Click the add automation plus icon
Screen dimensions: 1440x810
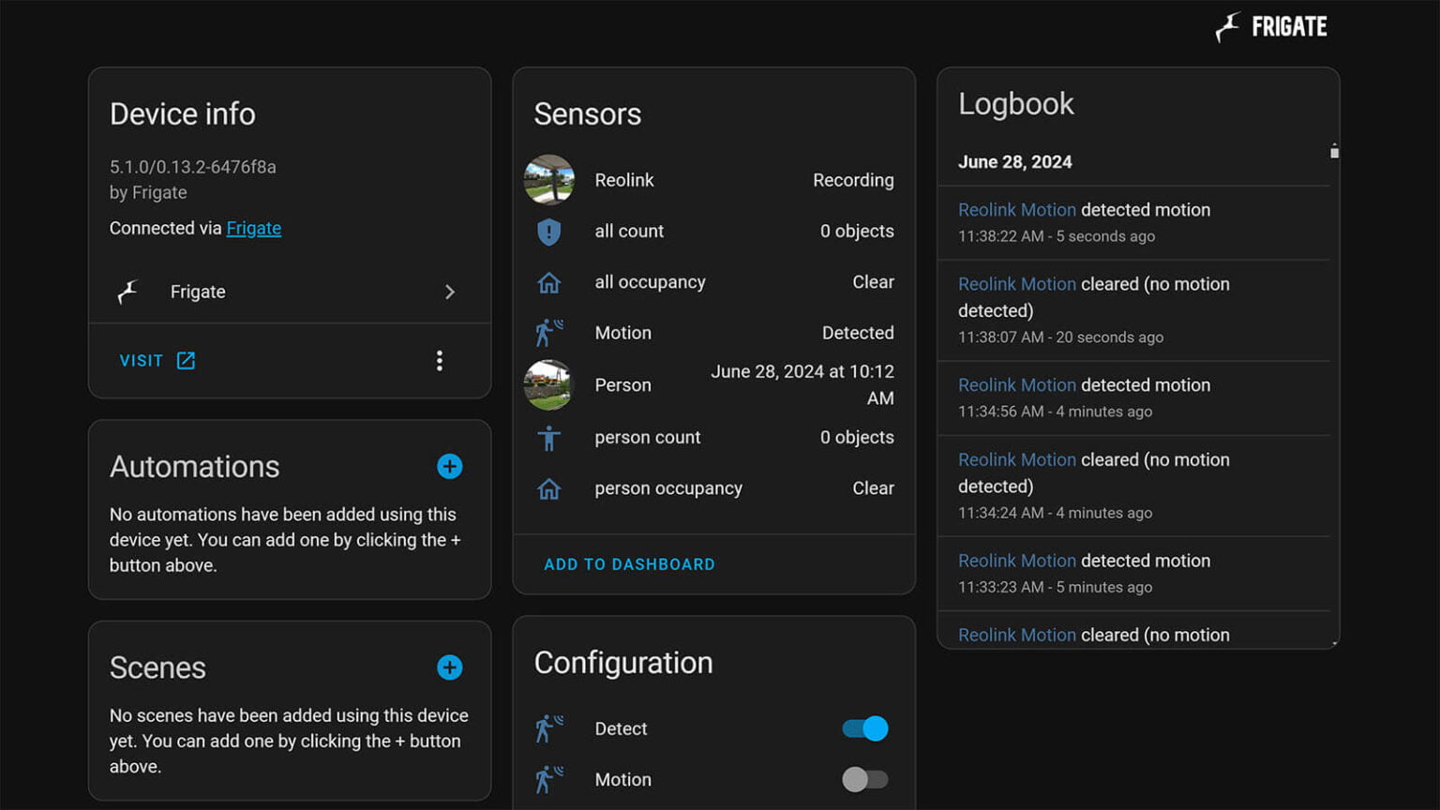[x=449, y=466]
